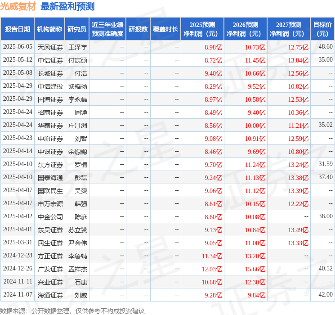The width and height of the screenshot is (335, 315).
Task: Click the 13.49亿 forecast value
Action: (x=298, y=230)
